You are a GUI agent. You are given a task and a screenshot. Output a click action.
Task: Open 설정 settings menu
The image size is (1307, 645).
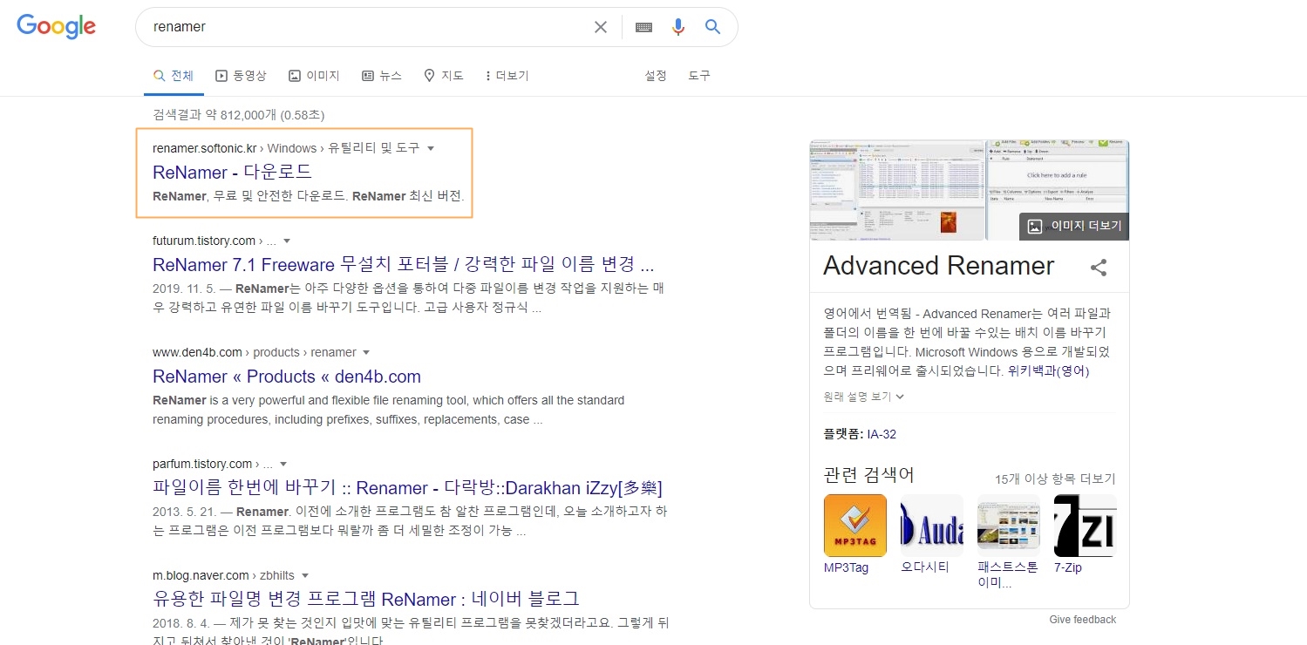pyautogui.click(x=656, y=76)
